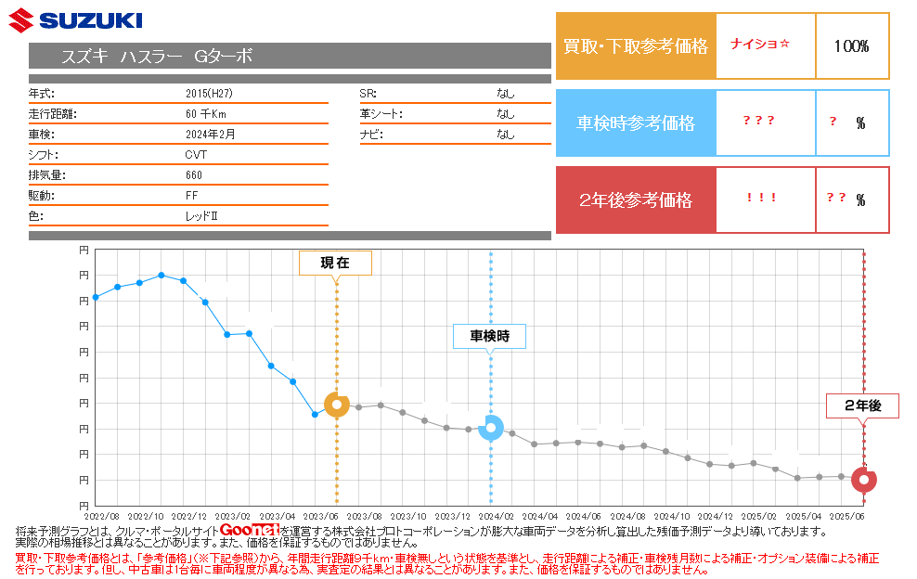917x579 pixels.
Task: Click the x-axis label 2025/02
Action: pos(759,517)
